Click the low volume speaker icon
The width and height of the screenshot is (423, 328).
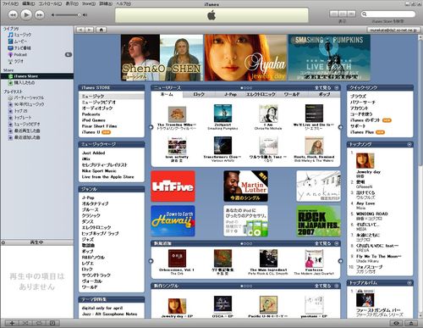click(52, 14)
